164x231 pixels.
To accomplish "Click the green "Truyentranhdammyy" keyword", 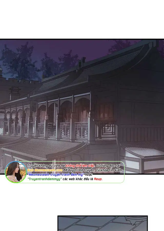I will pos(45,179).
